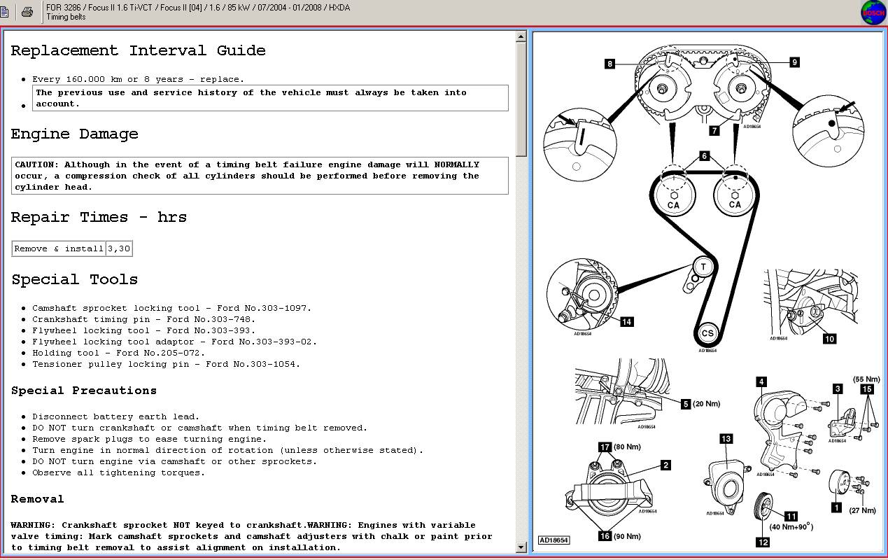Click the printer icon in the toolbar
The width and height of the screenshot is (888, 560).
(27, 12)
